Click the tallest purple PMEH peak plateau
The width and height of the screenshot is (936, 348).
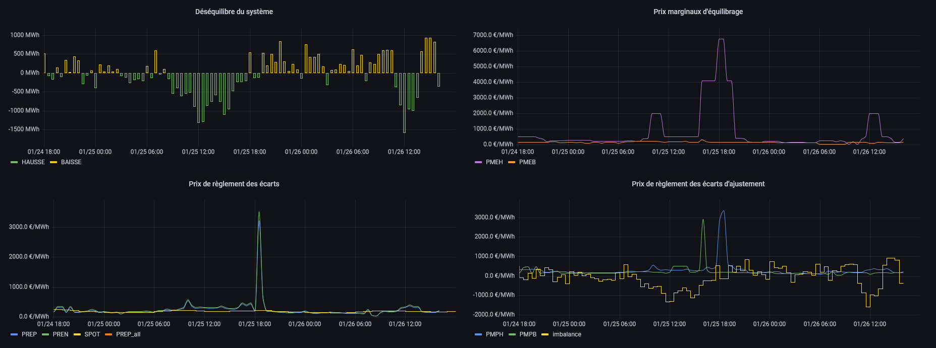tap(721, 39)
